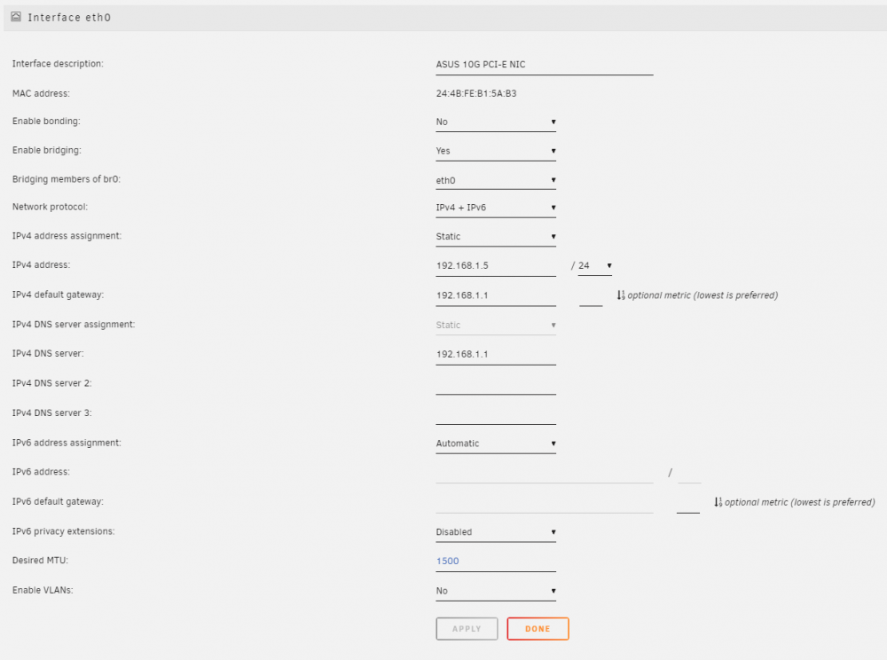Edit the Interface description field
Image resolution: width=887 pixels, height=660 pixels.
[x=545, y=65]
